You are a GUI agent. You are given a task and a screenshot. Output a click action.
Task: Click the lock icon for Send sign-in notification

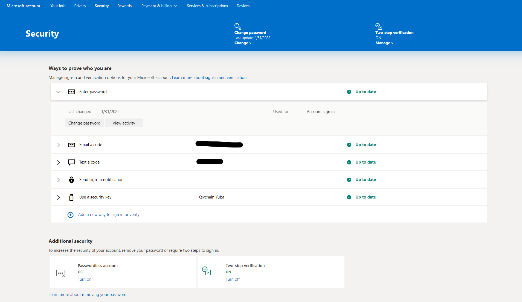(71, 180)
